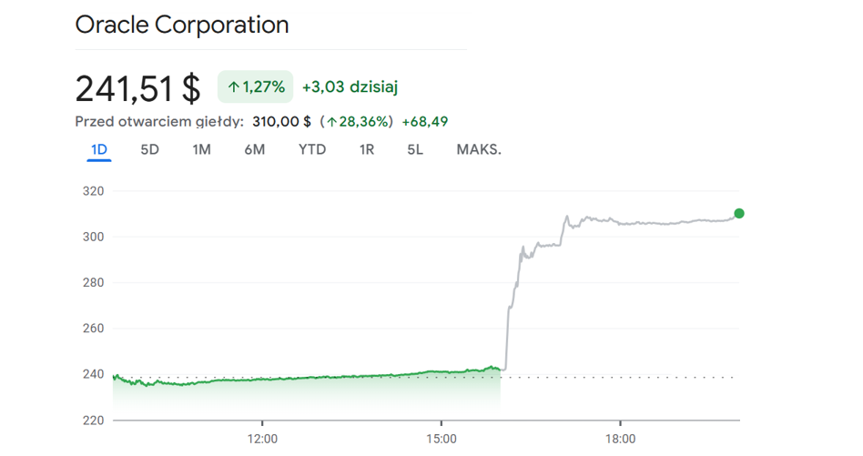Screen dimensions: 863x456
Task: Select the 1D time range tab
Action: pos(99,149)
